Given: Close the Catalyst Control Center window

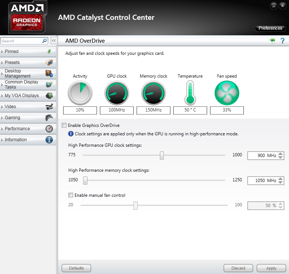Looking at the screenshot, I should click(x=282, y=6).
